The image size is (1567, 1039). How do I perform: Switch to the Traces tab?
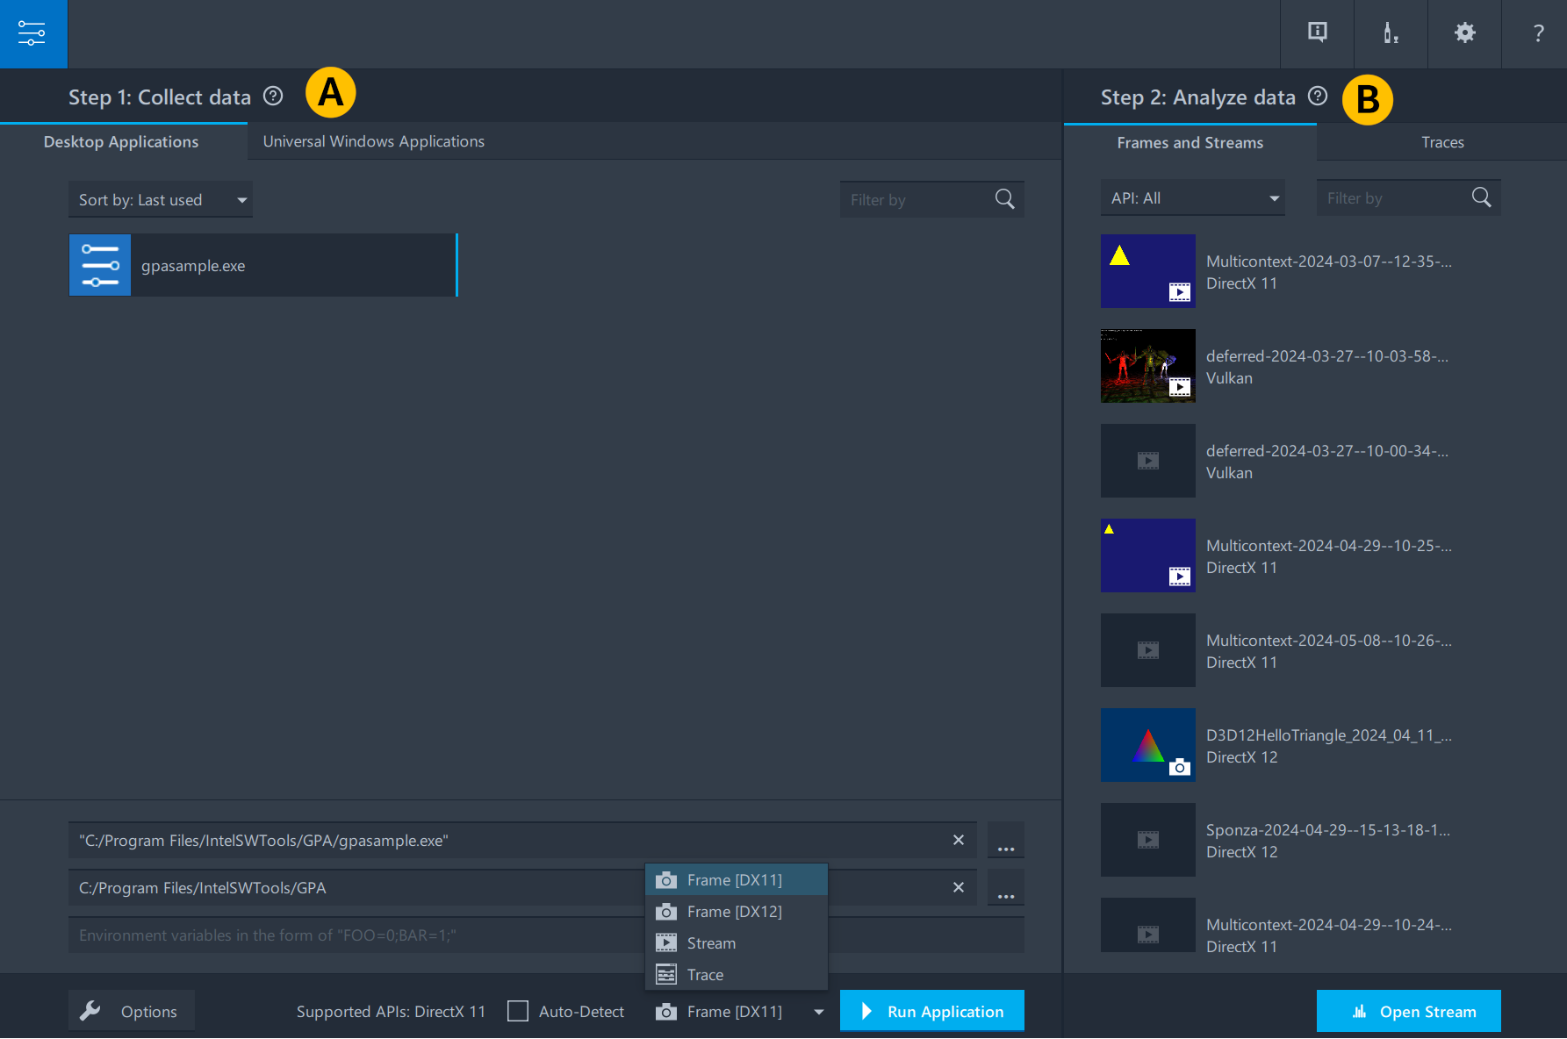pos(1442,142)
